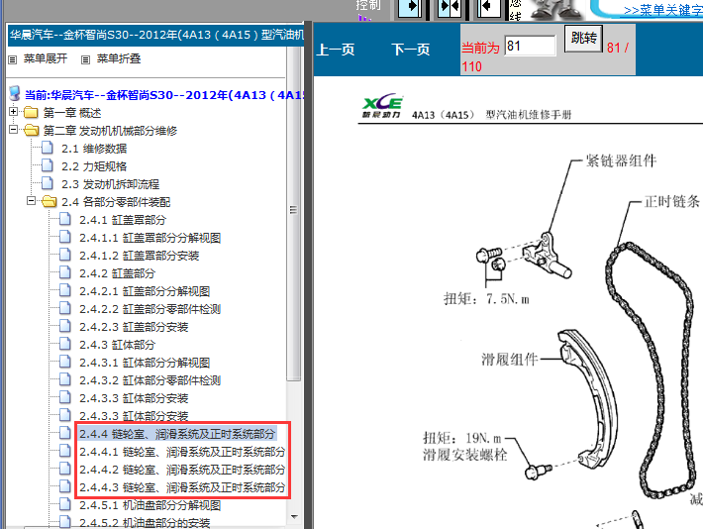Viewport: 703px width, 529px height.
Task: Open 2.4.5.2 机油盘部分的安装 page
Action: [145, 523]
